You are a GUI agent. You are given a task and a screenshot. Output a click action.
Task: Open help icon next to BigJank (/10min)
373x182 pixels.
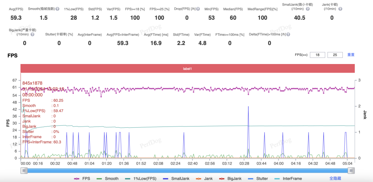pyautogui.click(x=32, y=35)
